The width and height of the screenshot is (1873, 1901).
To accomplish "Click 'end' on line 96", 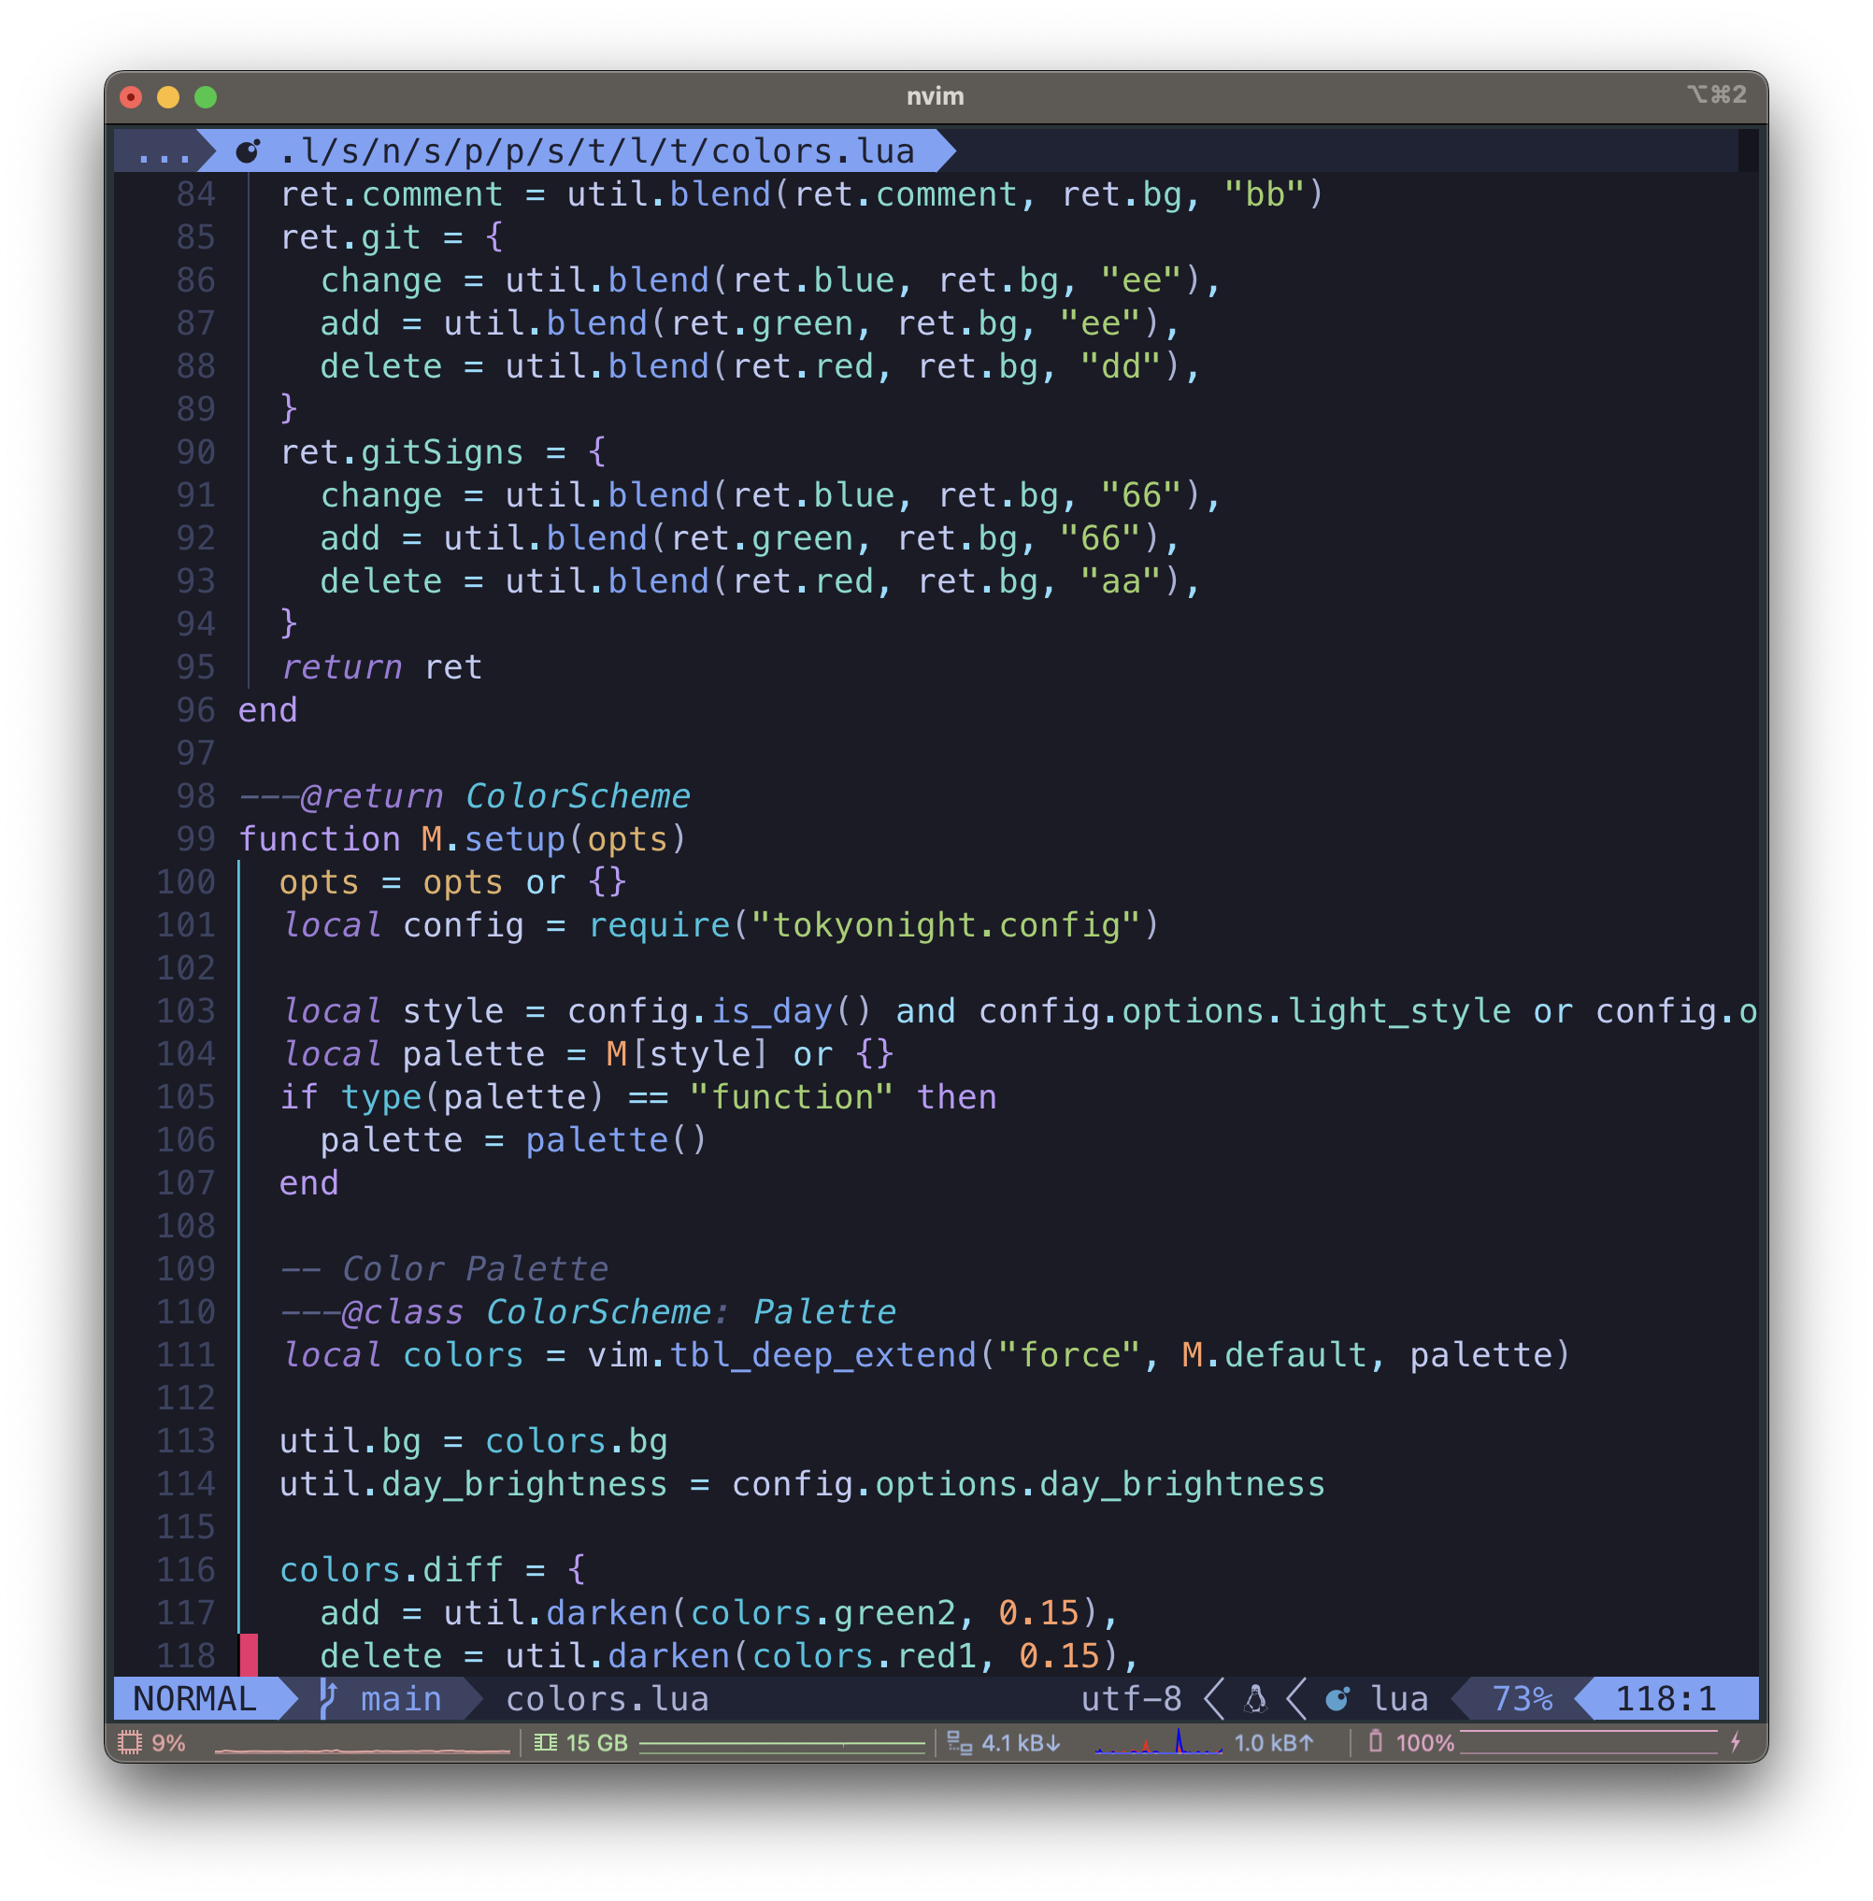I will pyautogui.click(x=267, y=710).
